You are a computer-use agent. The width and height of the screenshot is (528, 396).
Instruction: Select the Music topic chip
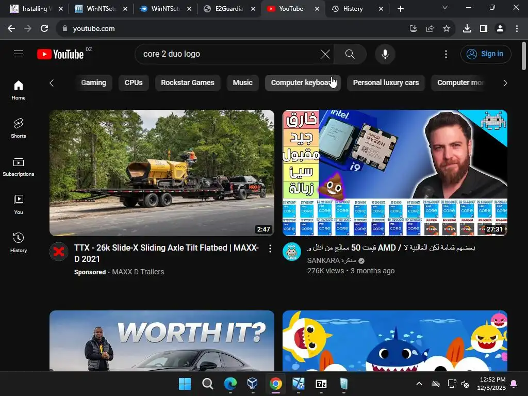pos(242,83)
